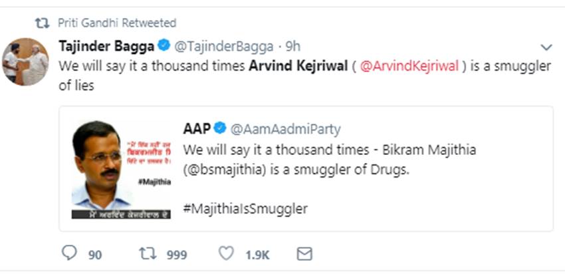
Task: Click verified badge beside Tajinder Bagga
Action: click(x=164, y=46)
